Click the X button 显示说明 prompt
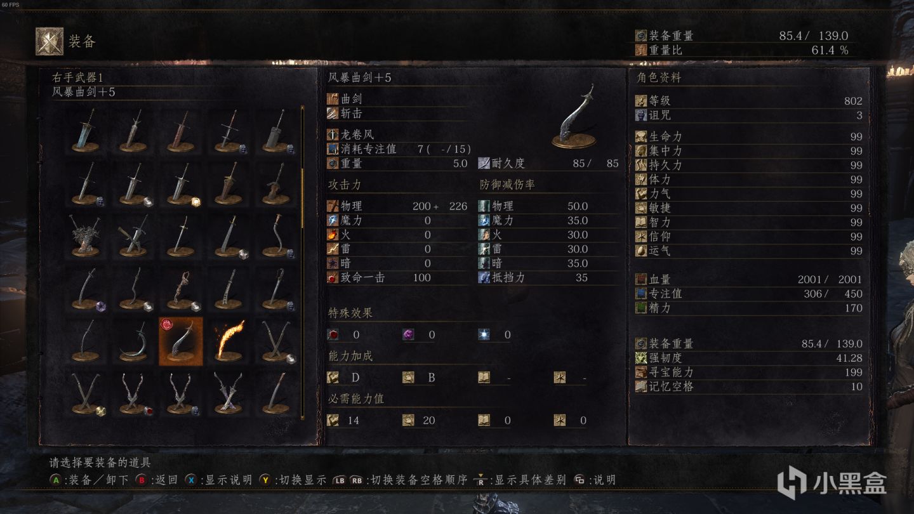The height and width of the screenshot is (514, 914). (x=218, y=480)
